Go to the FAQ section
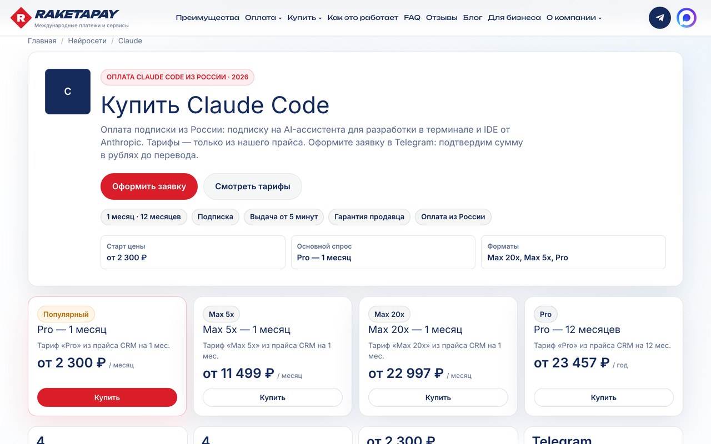711x444 pixels. click(412, 18)
